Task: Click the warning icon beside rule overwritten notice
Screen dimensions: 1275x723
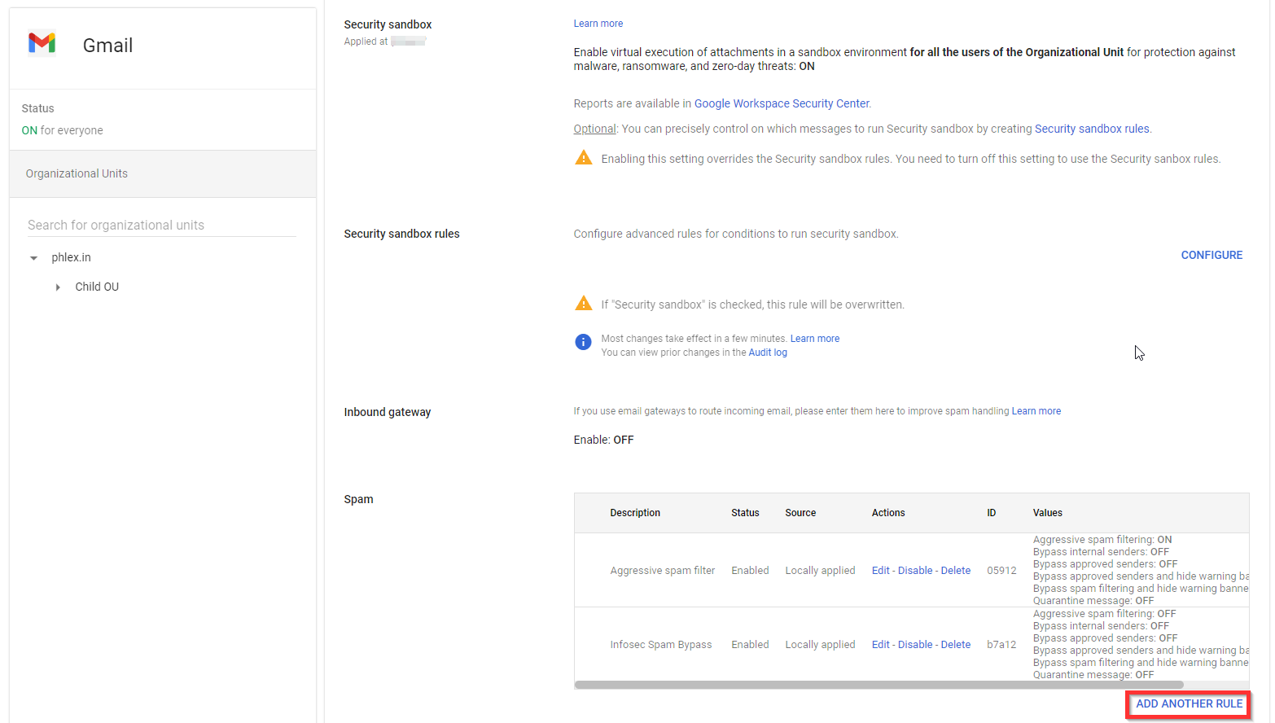Action: point(584,302)
